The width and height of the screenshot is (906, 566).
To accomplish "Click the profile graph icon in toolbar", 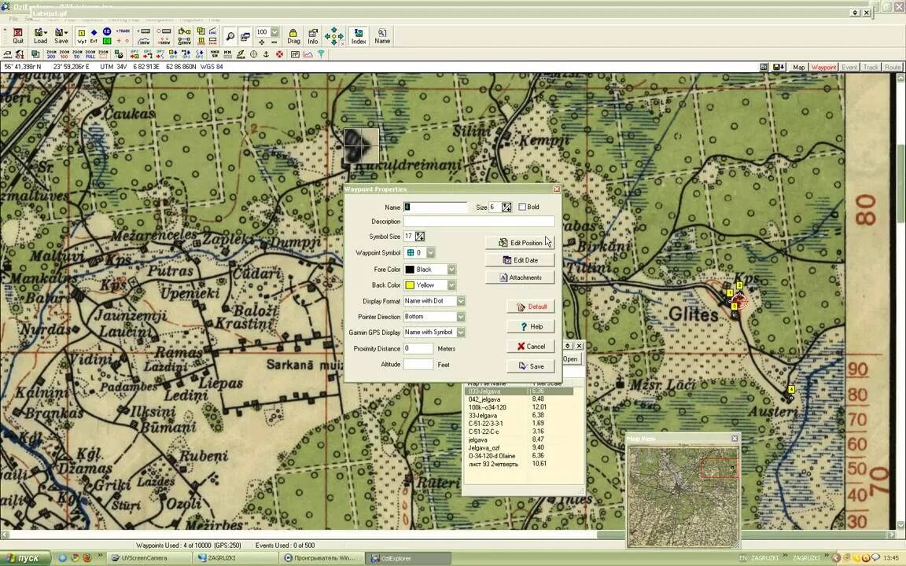I will [308, 54].
